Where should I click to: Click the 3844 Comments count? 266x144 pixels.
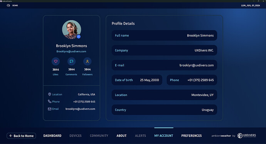click(71, 70)
